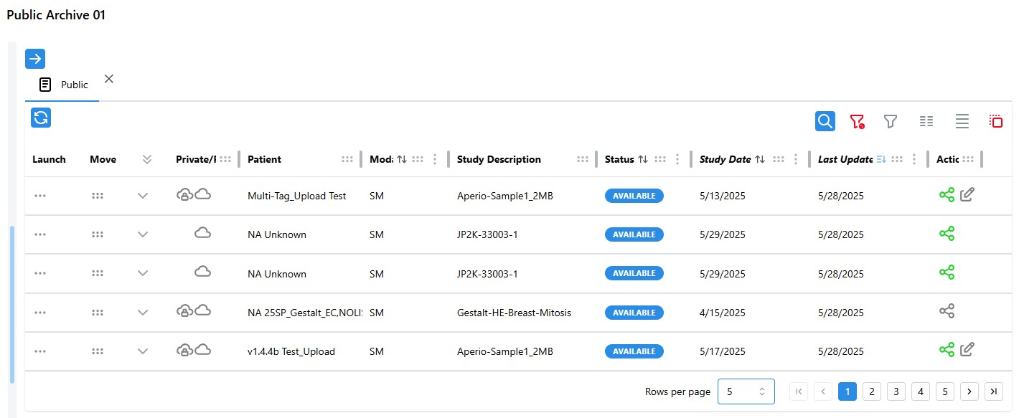Expand the Multi-Tag_Upload Test row chevron
The width and height of the screenshot is (1019, 418).
coord(143,196)
